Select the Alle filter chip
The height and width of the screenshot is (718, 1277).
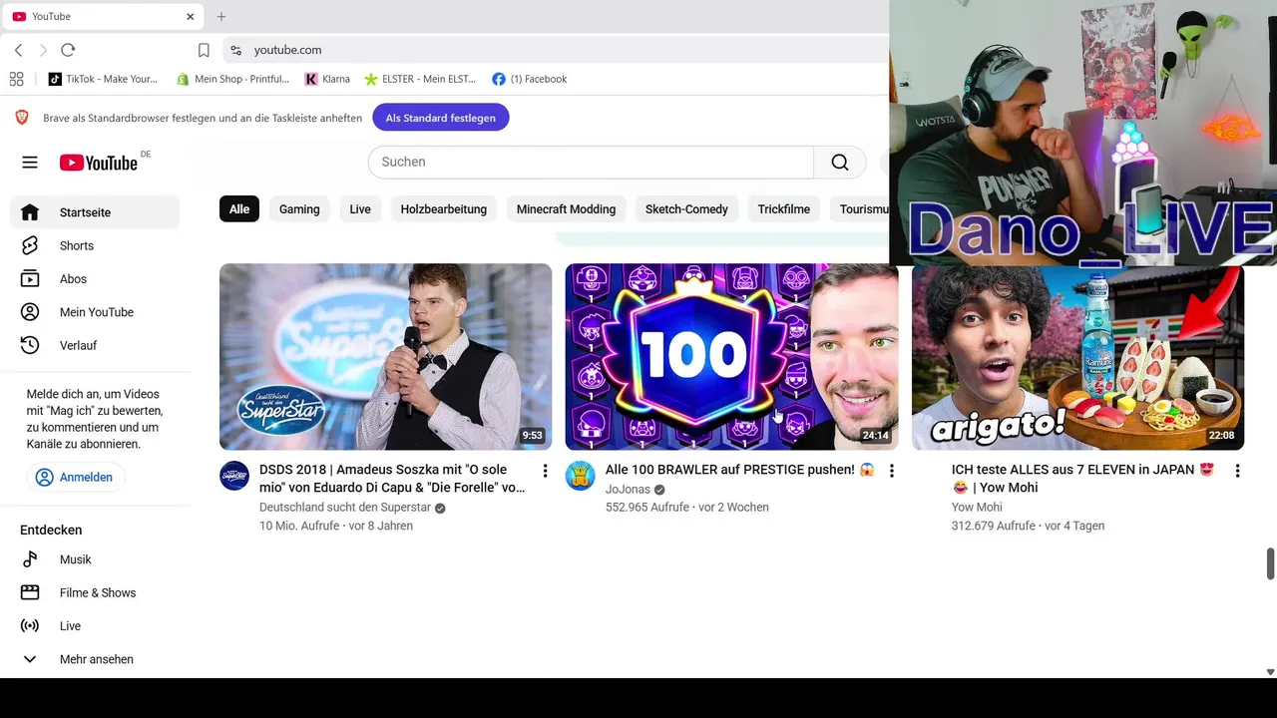239,209
